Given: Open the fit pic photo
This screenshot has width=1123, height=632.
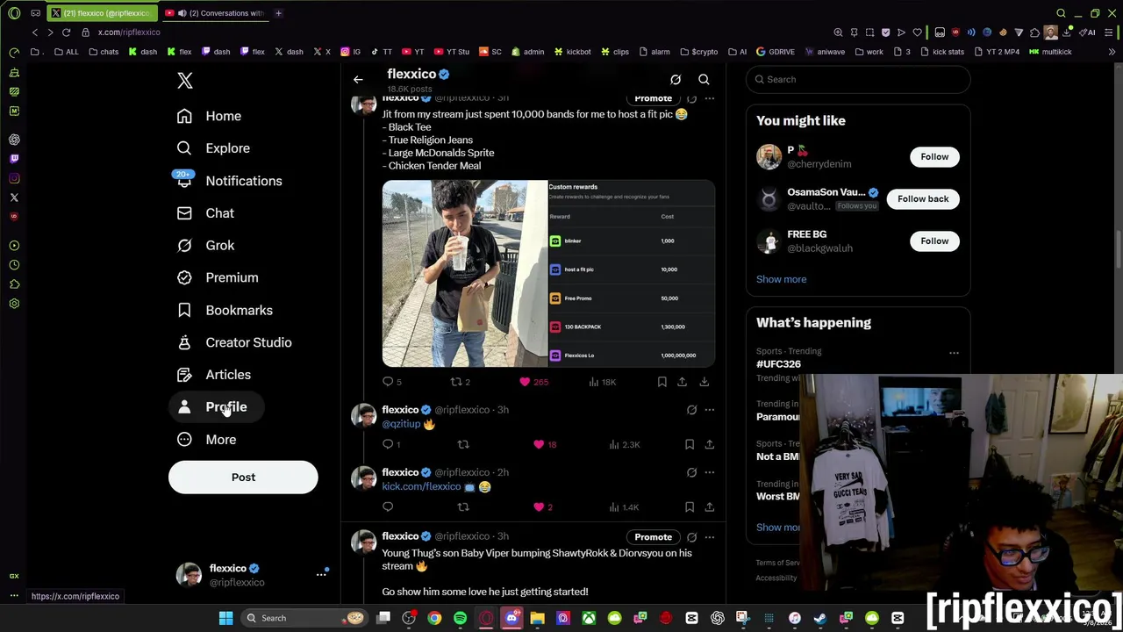Looking at the screenshot, I should (465, 273).
